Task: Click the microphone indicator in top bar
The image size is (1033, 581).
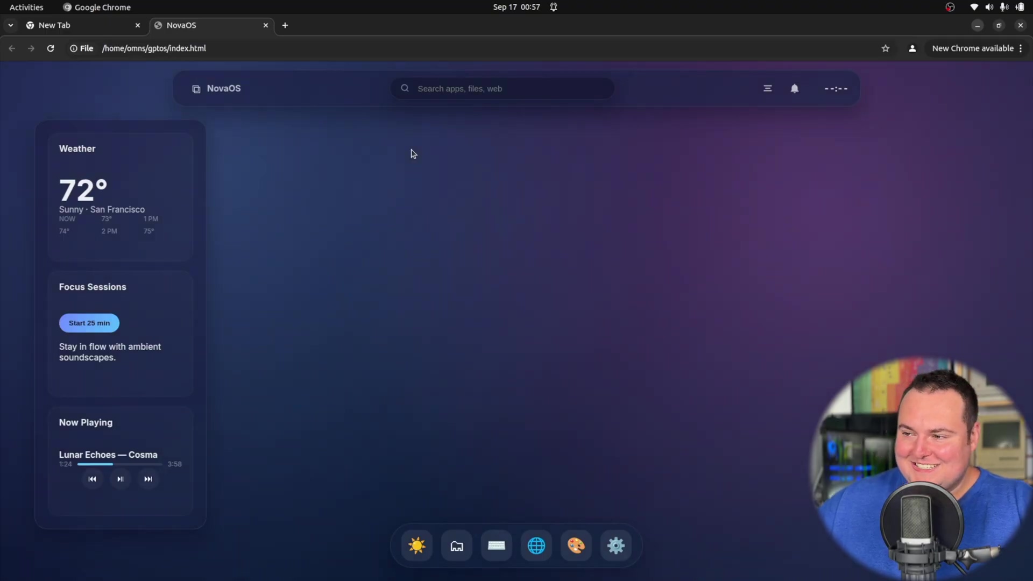Action: pyautogui.click(x=1004, y=7)
